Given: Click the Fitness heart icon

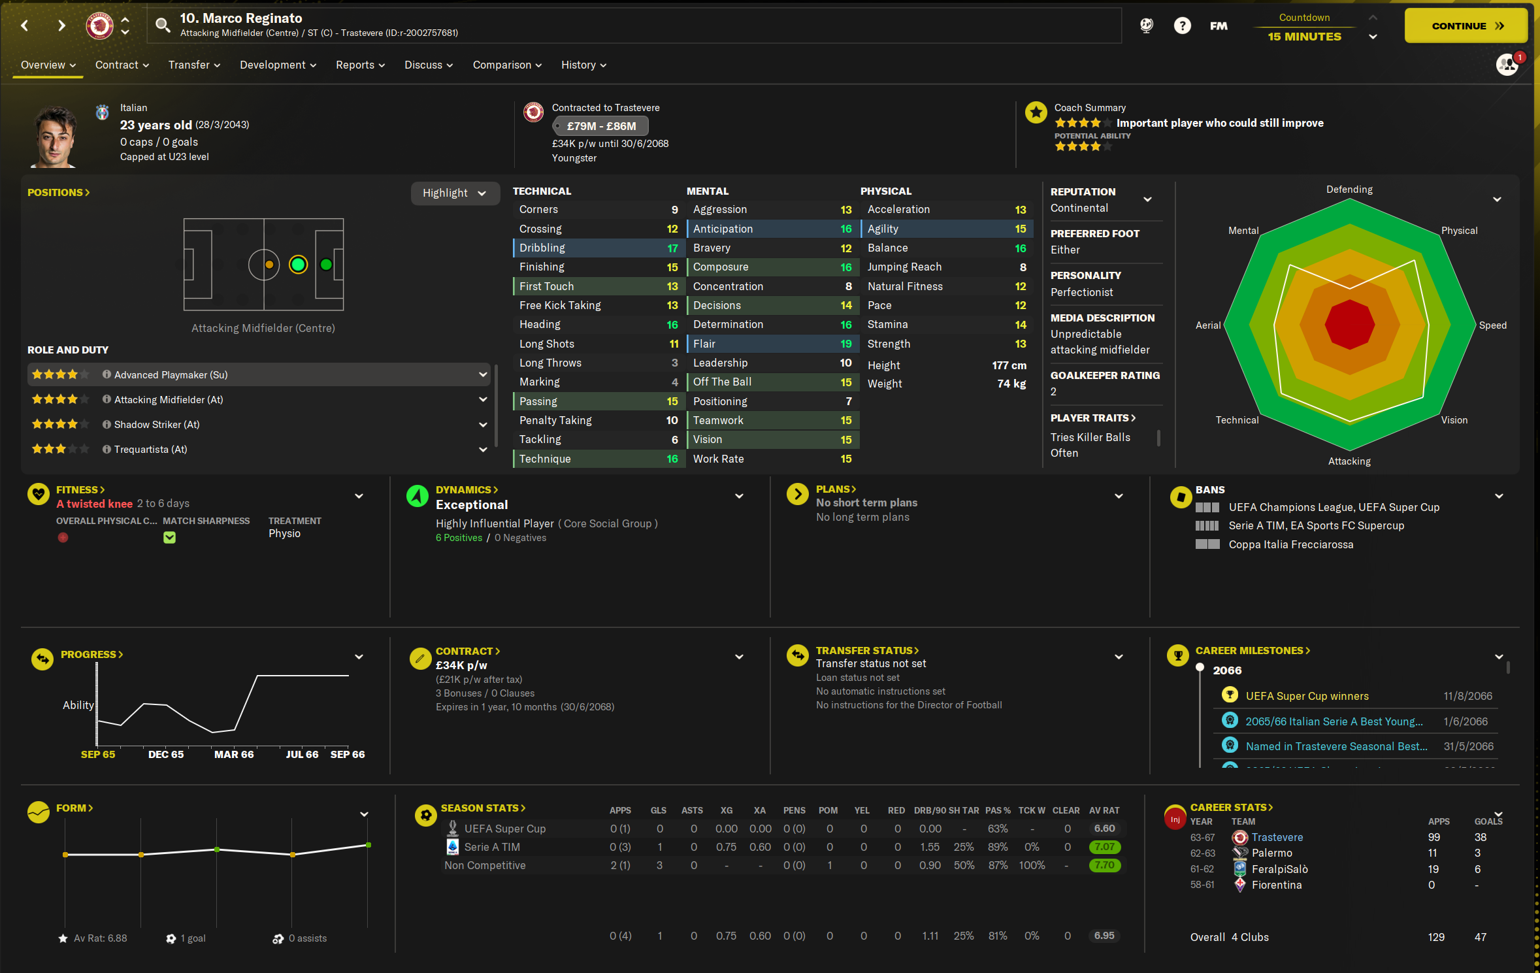Looking at the screenshot, I should click(39, 495).
